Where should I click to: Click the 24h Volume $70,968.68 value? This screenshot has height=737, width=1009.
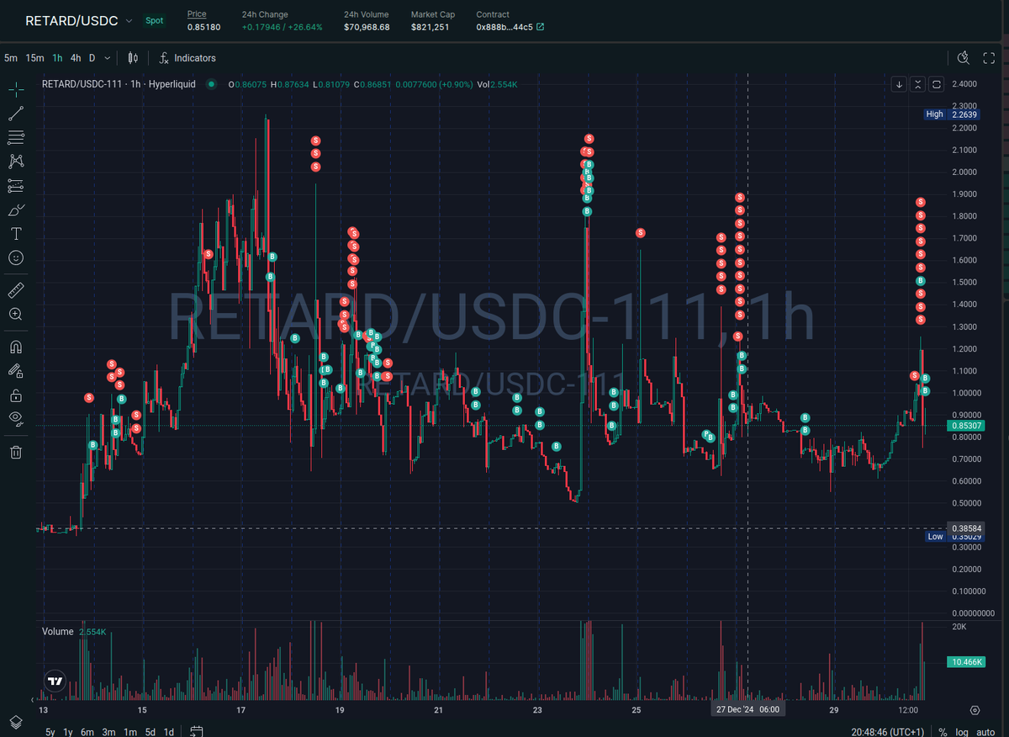367,27
